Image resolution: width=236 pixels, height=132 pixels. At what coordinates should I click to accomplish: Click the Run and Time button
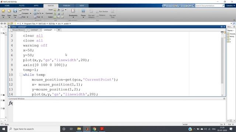pyautogui.click(x=112, y=14)
